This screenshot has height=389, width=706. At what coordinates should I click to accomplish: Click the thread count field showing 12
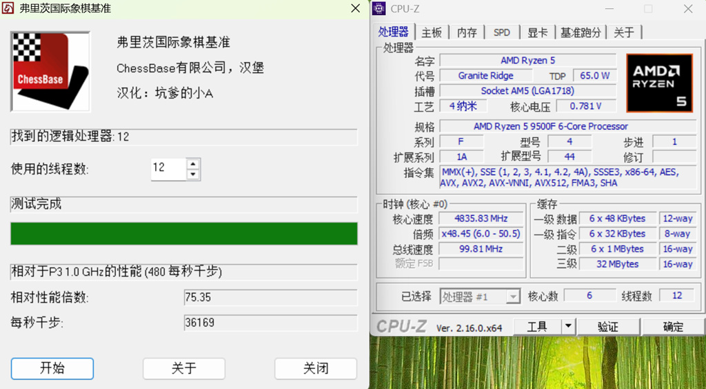point(169,169)
